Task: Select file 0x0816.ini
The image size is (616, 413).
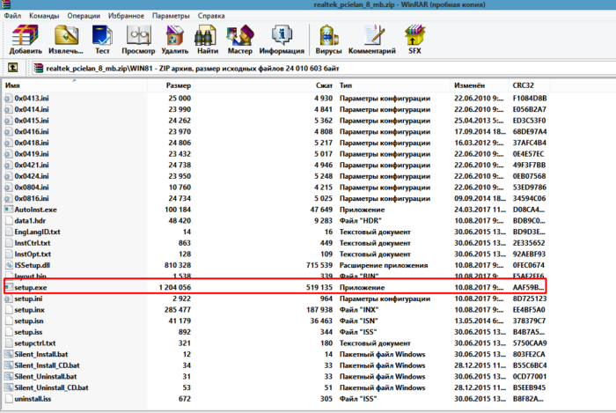Action: click(32, 198)
